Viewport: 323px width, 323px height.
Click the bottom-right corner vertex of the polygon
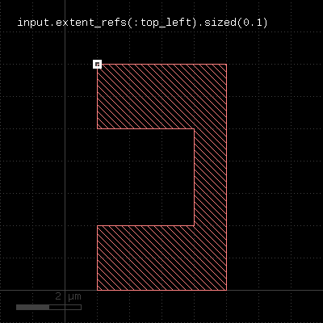[226, 290]
